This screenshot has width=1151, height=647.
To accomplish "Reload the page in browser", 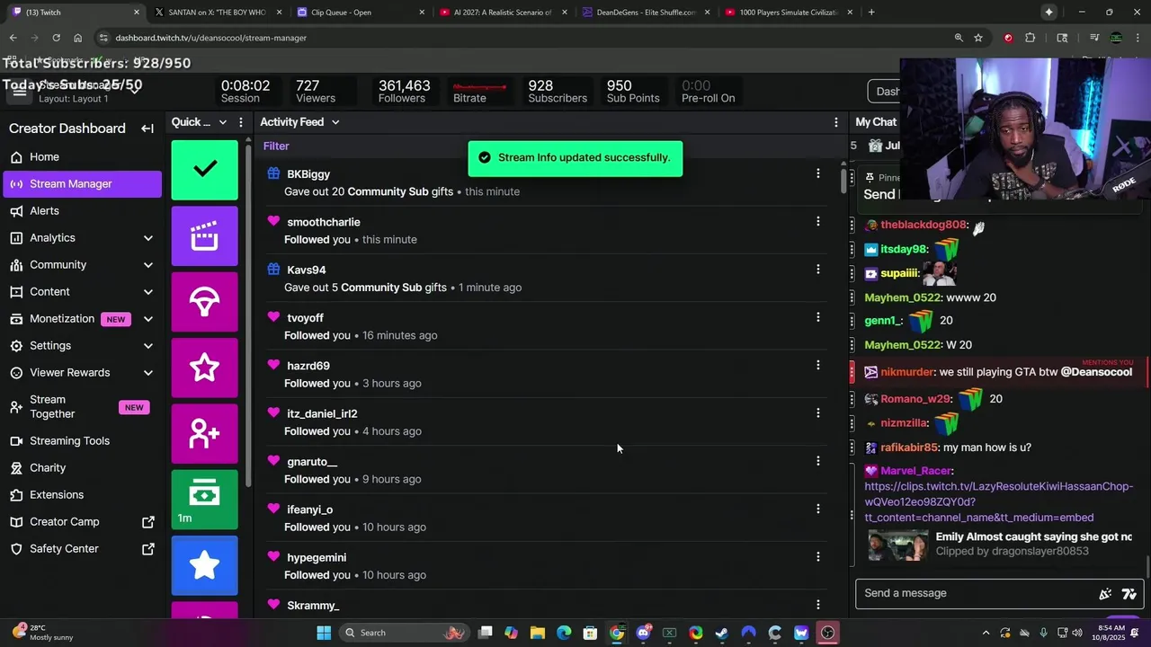I will (x=56, y=38).
